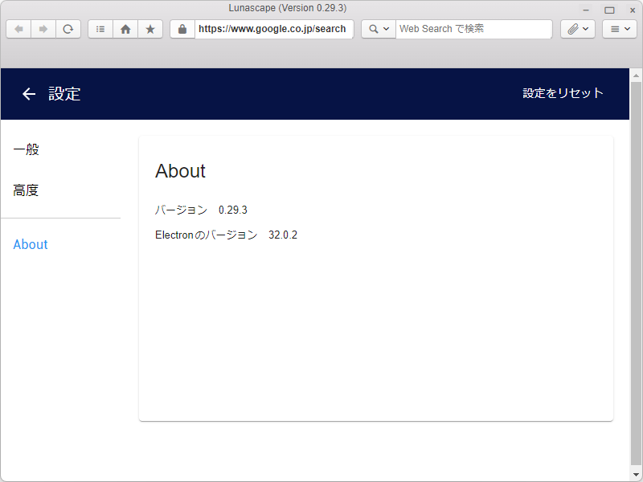Click the Electronのバージョン label
The width and height of the screenshot is (643, 482).
(x=207, y=235)
